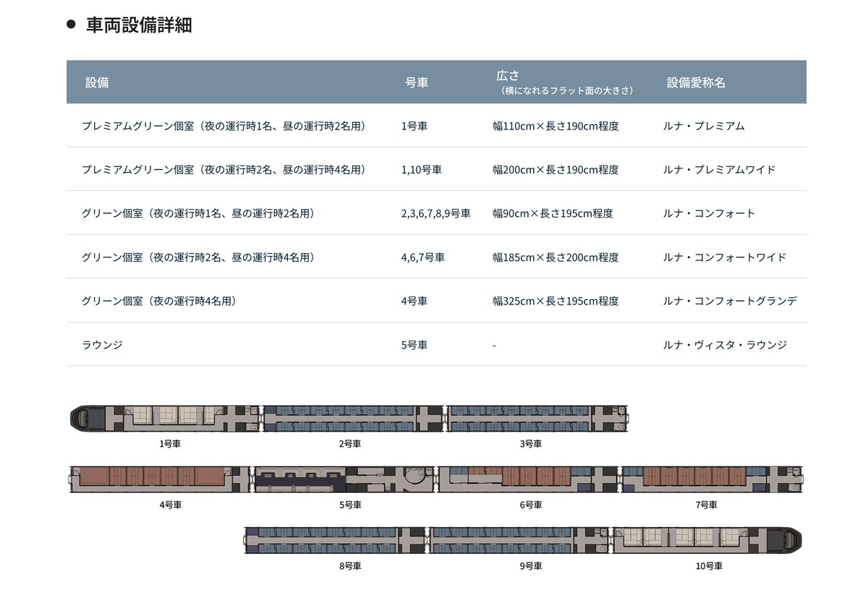Select the 8号車 floor plan diagram
The height and width of the screenshot is (603, 868).
[x=336, y=541]
